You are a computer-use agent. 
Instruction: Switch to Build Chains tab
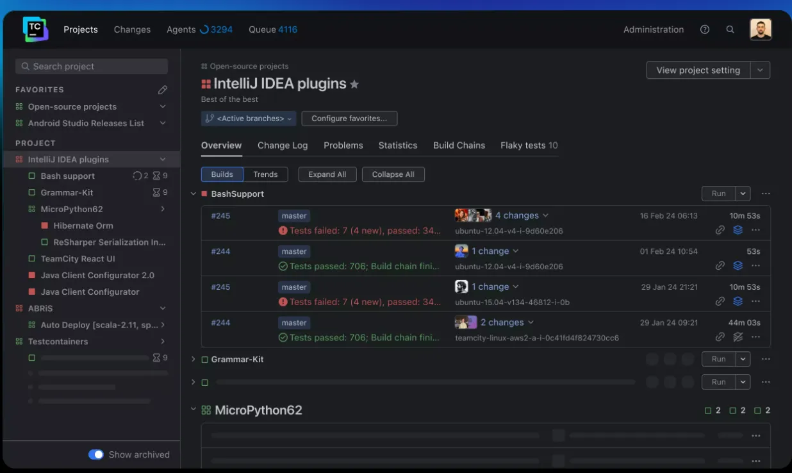(459, 145)
